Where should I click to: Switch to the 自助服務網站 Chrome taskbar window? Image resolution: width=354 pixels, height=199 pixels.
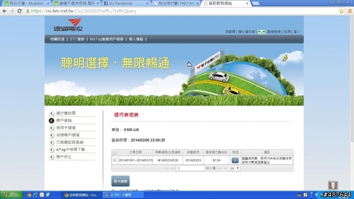click(82, 195)
